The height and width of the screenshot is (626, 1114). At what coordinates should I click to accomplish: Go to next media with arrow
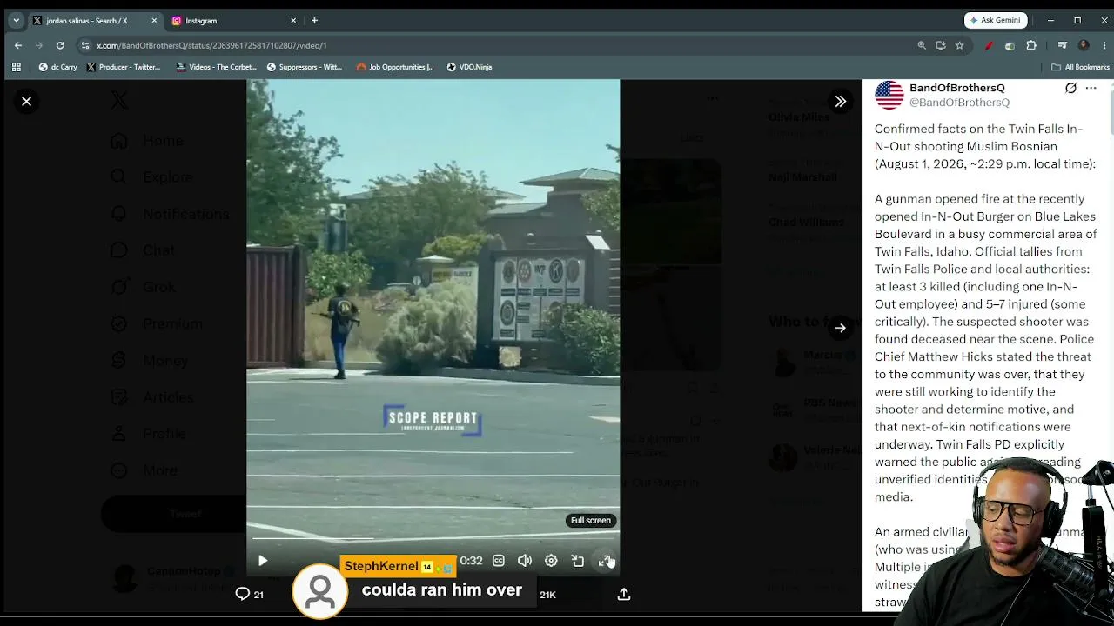click(x=841, y=328)
